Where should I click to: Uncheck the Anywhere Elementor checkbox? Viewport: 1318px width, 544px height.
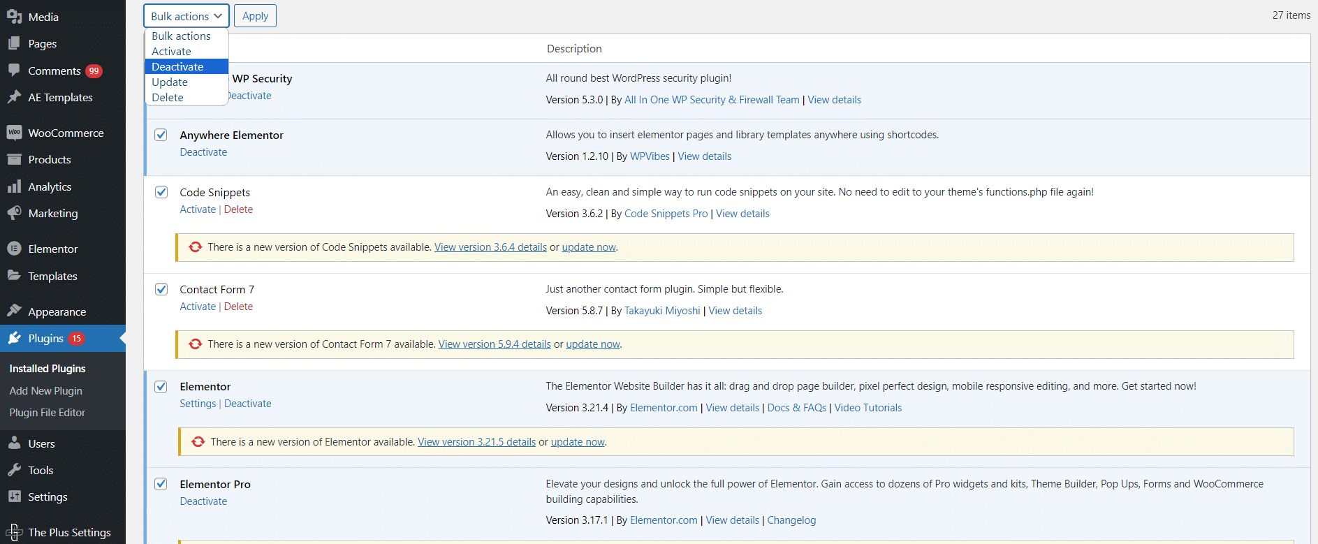(161, 135)
